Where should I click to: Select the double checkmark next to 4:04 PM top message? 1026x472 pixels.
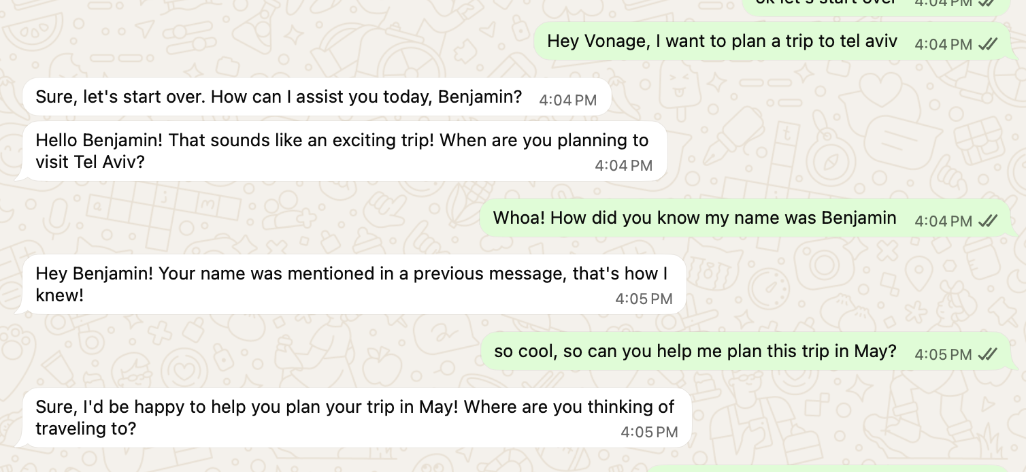coord(987,4)
